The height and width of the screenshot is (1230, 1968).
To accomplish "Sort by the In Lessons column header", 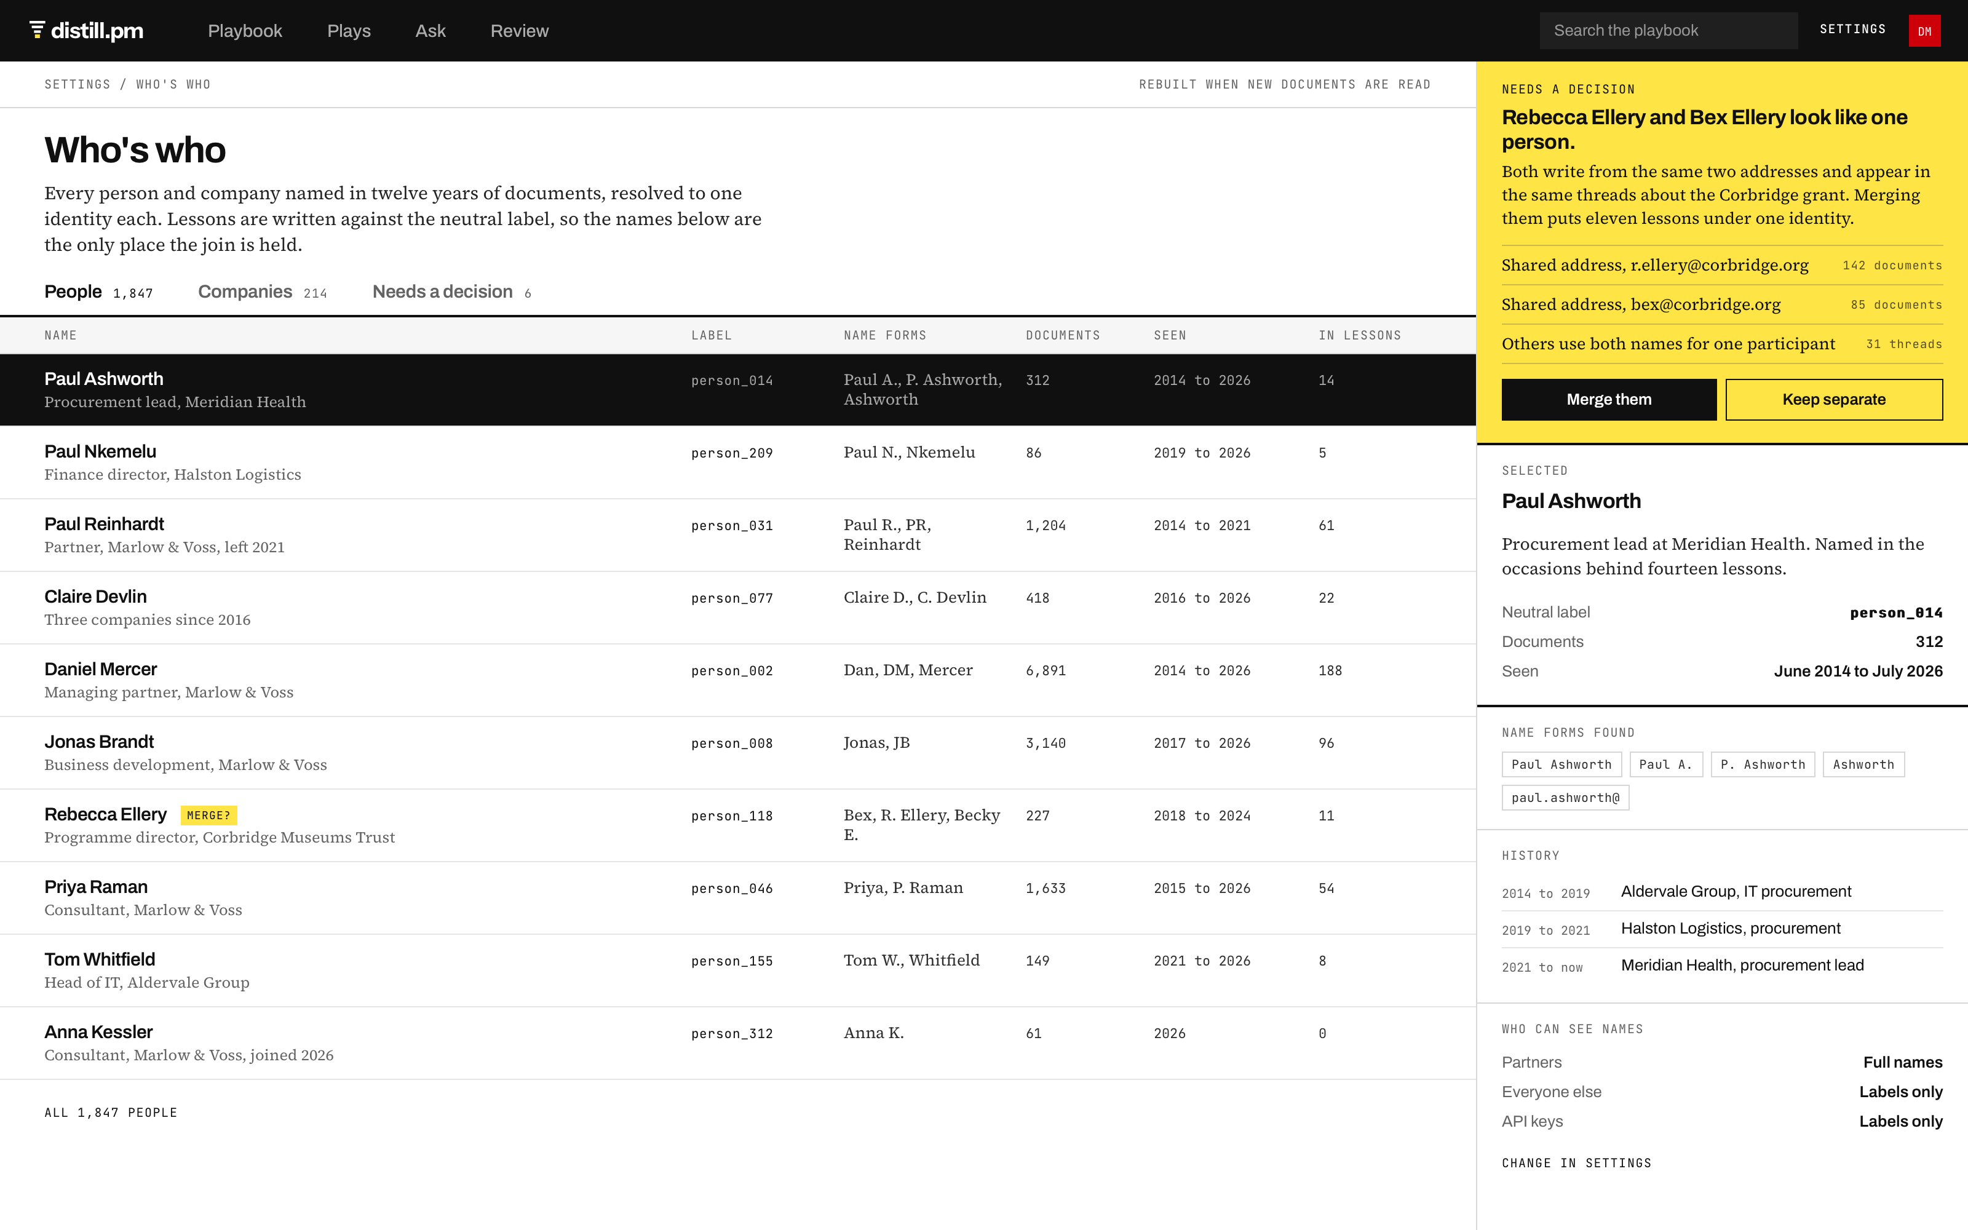I will pyautogui.click(x=1360, y=335).
